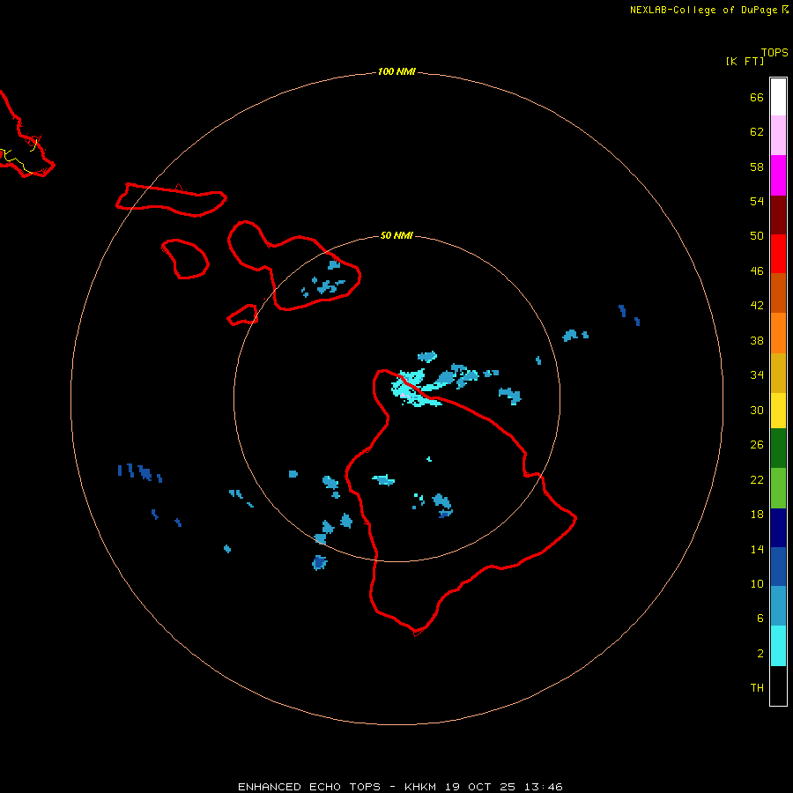Click the '42' value on the scale
Image resolution: width=793 pixels, height=793 pixels.
point(757,305)
